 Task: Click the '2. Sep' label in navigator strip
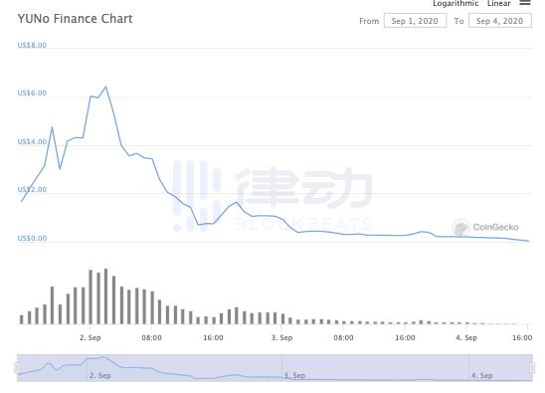click(100, 376)
